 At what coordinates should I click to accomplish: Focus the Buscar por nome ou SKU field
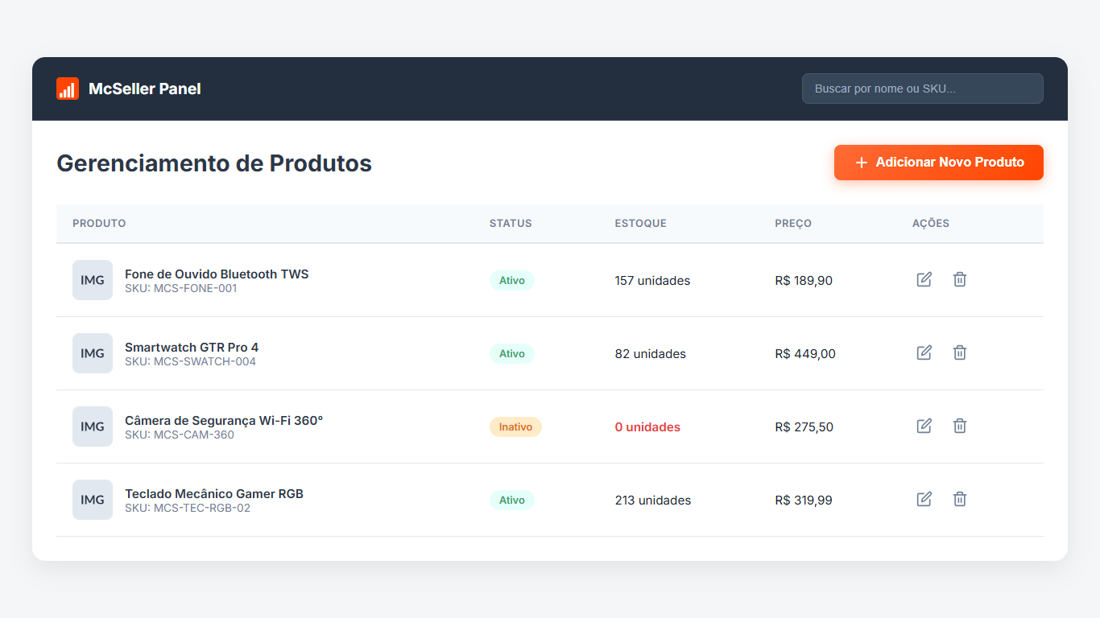[923, 89]
